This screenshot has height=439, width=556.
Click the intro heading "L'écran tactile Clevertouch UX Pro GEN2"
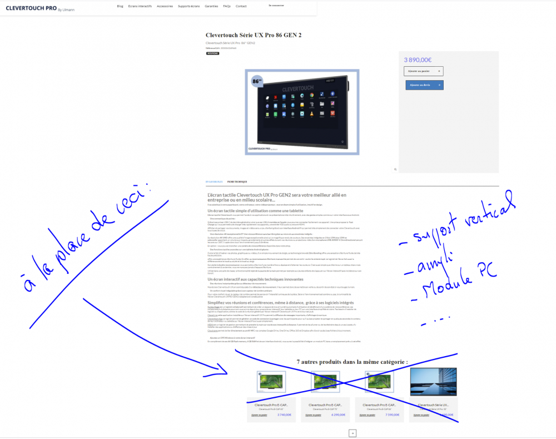276,198
